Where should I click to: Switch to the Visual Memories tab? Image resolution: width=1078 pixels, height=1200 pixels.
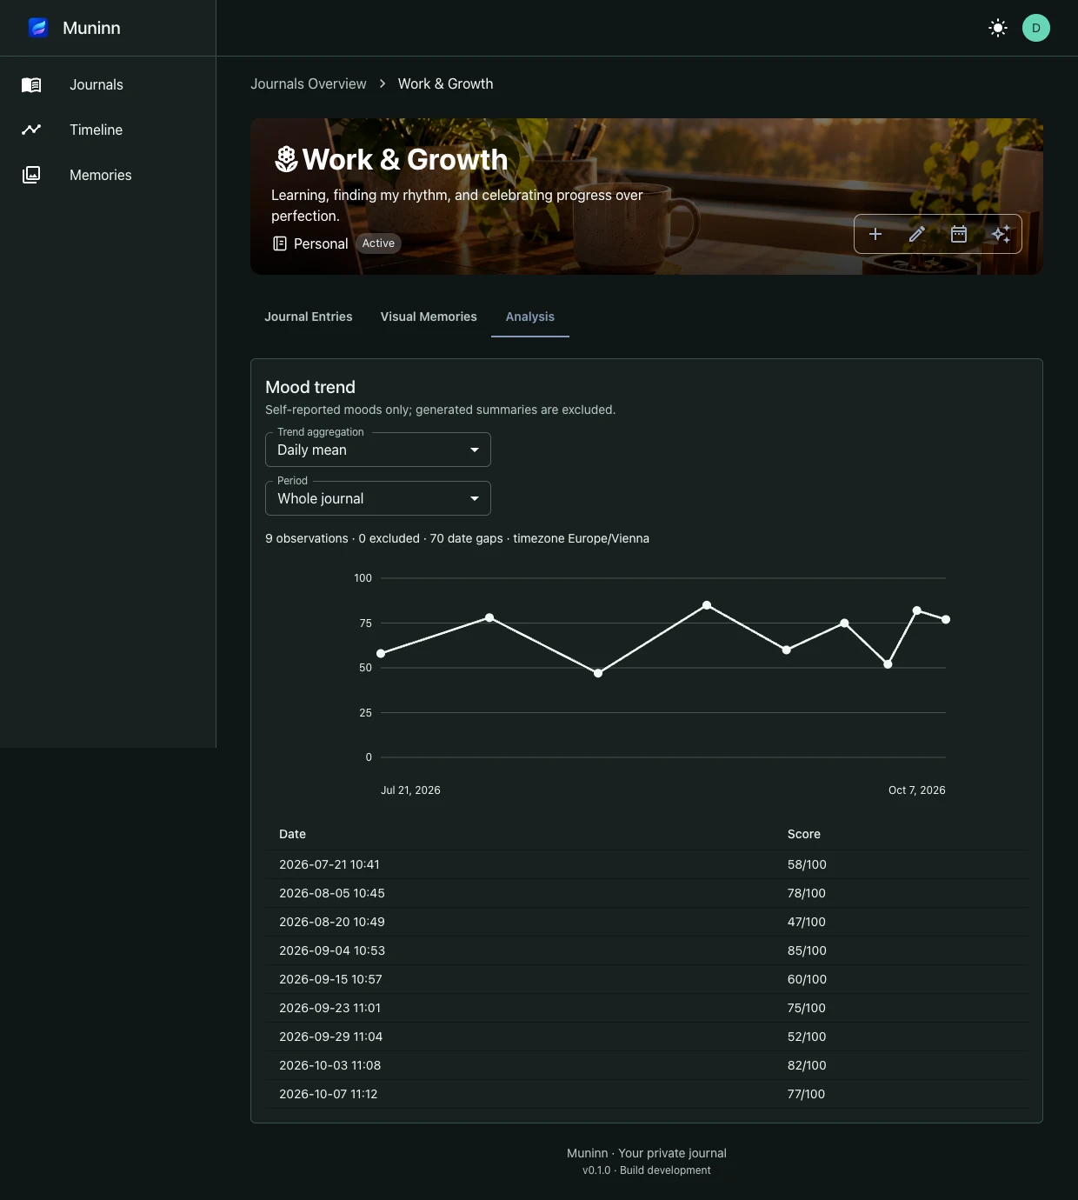(x=429, y=317)
